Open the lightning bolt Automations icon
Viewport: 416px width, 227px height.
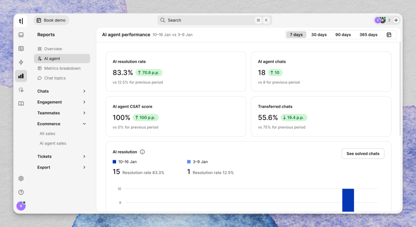(21, 62)
